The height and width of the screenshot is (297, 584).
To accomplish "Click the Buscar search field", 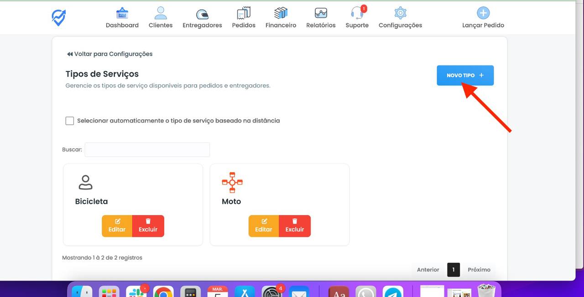I will [147, 149].
